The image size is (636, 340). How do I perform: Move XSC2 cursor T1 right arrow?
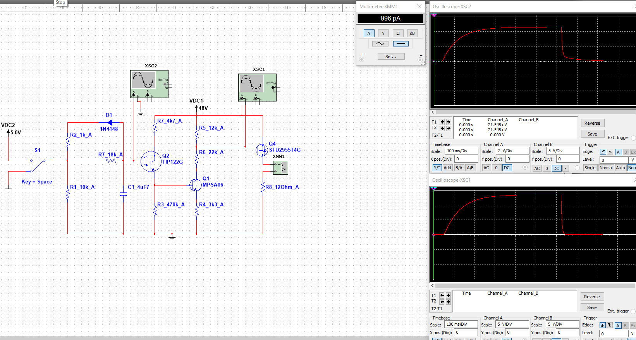[449, 122]
